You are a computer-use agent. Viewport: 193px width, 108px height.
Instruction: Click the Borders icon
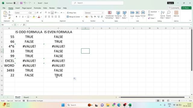point(28,17)
